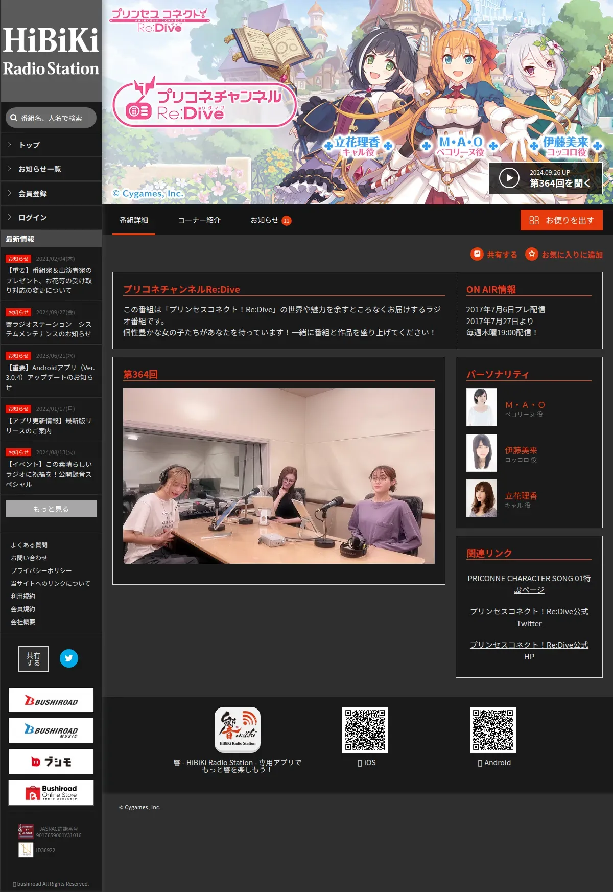Click personality name M・A・O

(525, 405)
